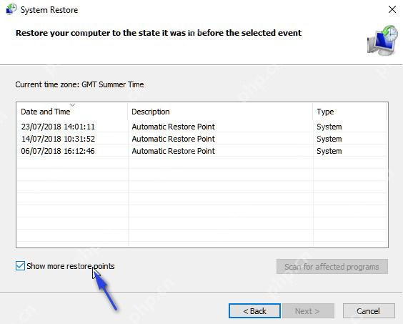Click Automatic Restore Point in 06/07/2018 row
The image size is (403, 324).
[x=173, y=151]
